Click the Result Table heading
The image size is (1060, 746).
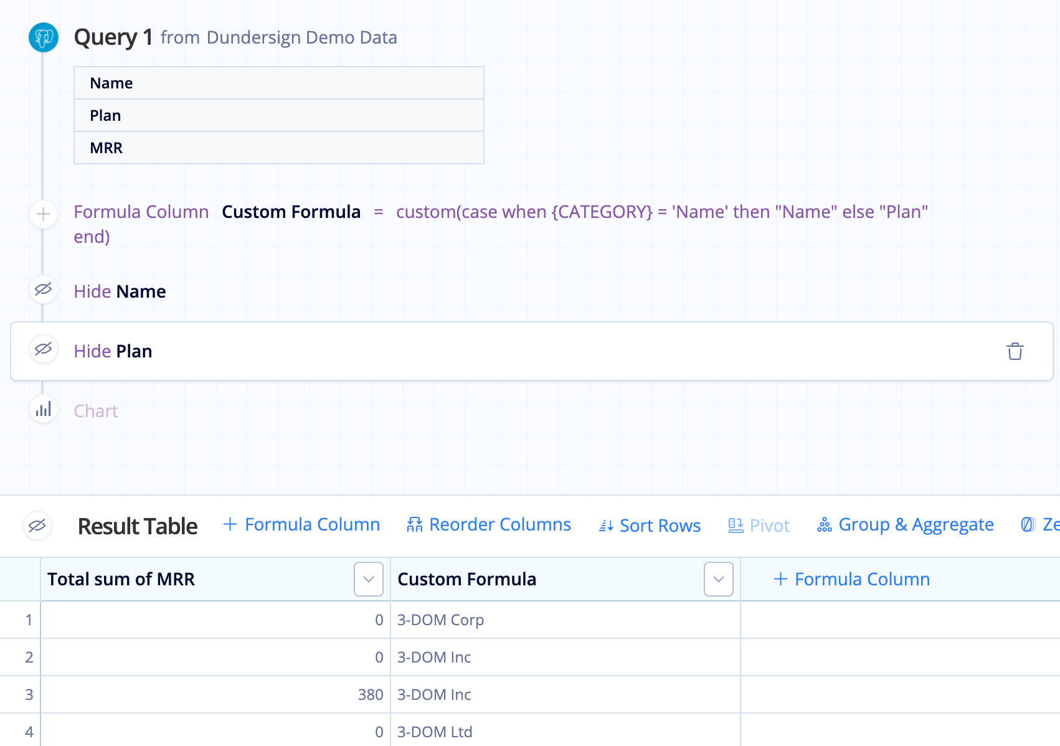pyautogui.click(x=138, y=526)
